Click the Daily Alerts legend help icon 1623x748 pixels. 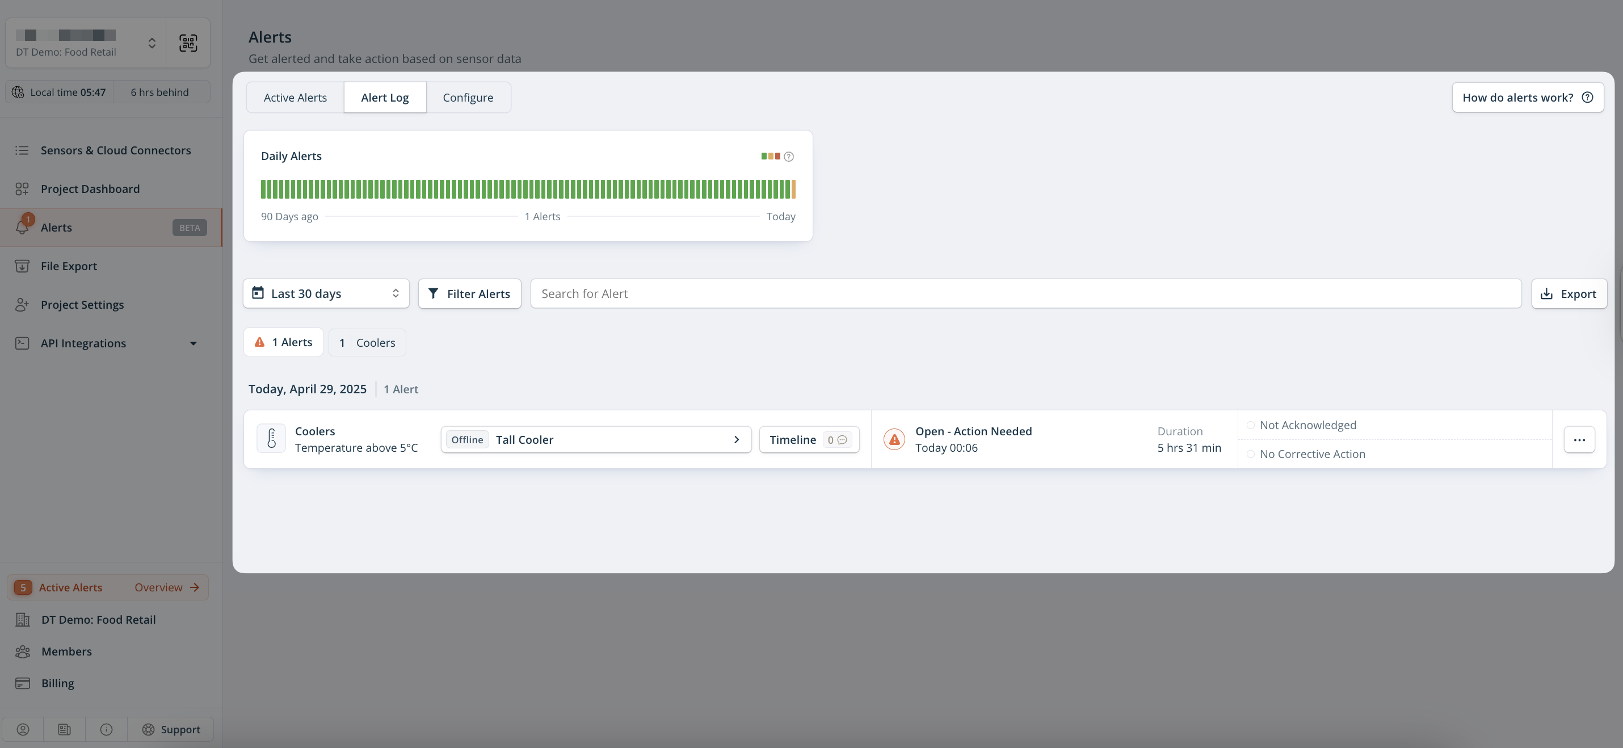(788, 156)
